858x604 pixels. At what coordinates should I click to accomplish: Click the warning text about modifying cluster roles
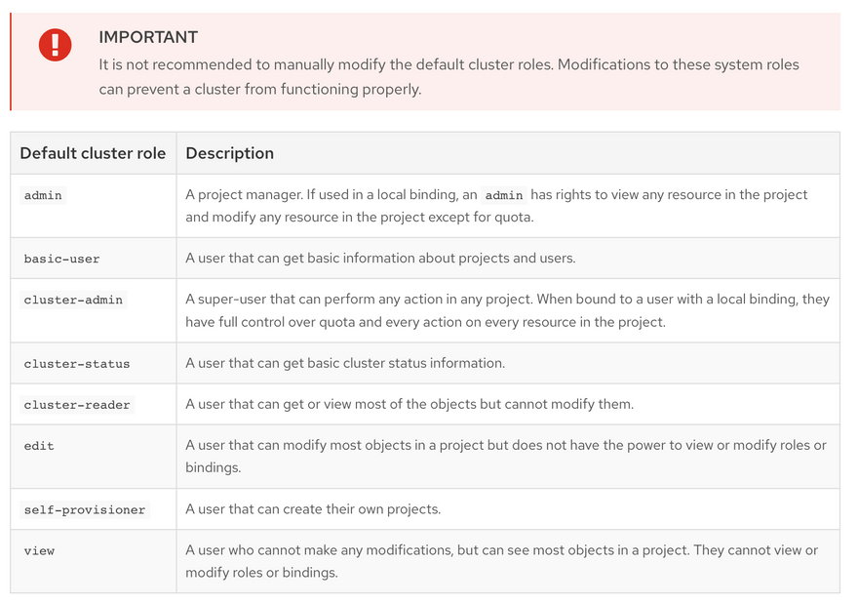pos(448,77)
